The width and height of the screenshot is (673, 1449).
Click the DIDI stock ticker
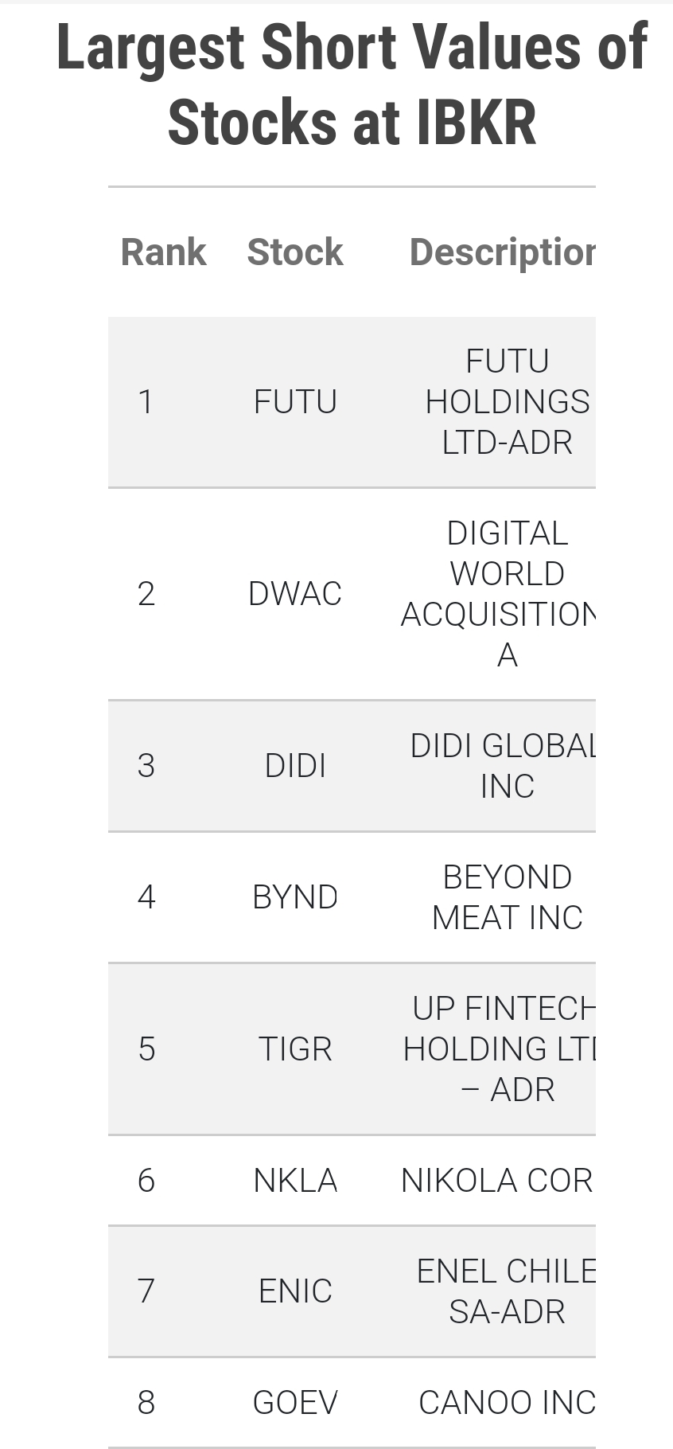coord(295,766)
